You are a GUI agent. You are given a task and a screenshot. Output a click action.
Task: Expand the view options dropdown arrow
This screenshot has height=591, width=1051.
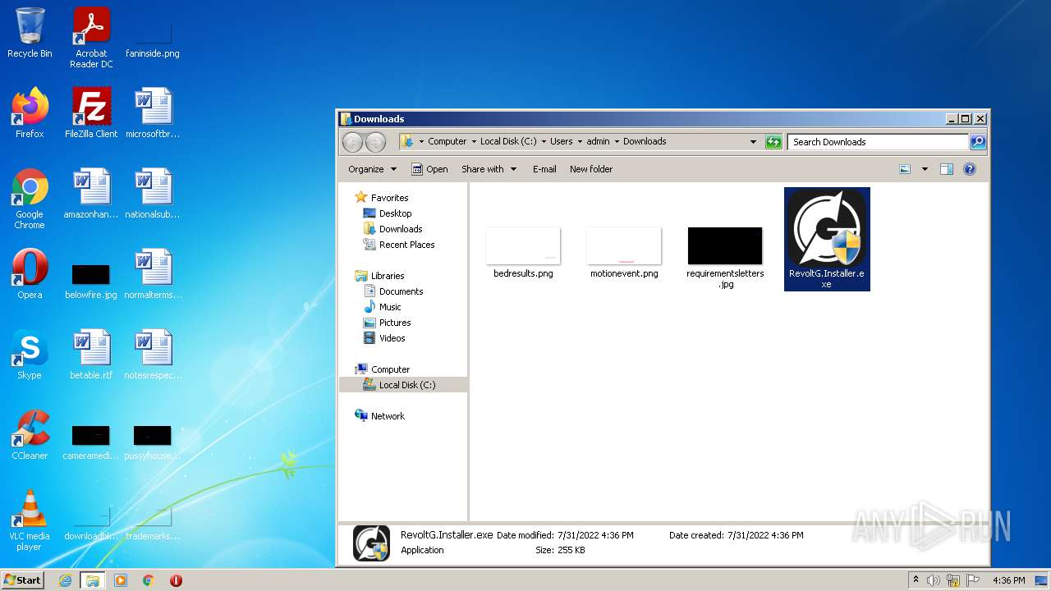coord(925,169)
